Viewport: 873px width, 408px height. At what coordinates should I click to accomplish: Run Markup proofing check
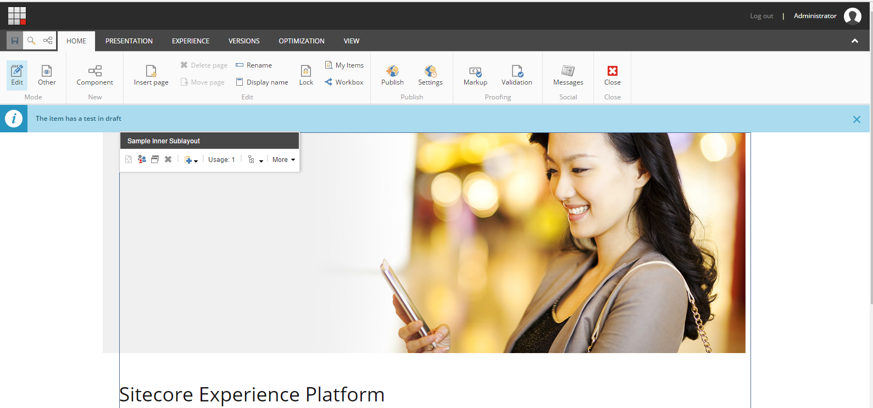point(475,75)
